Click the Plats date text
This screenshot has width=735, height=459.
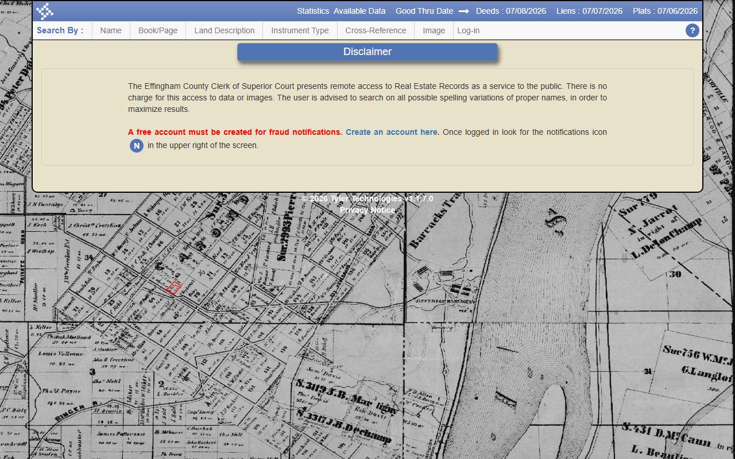666,11
